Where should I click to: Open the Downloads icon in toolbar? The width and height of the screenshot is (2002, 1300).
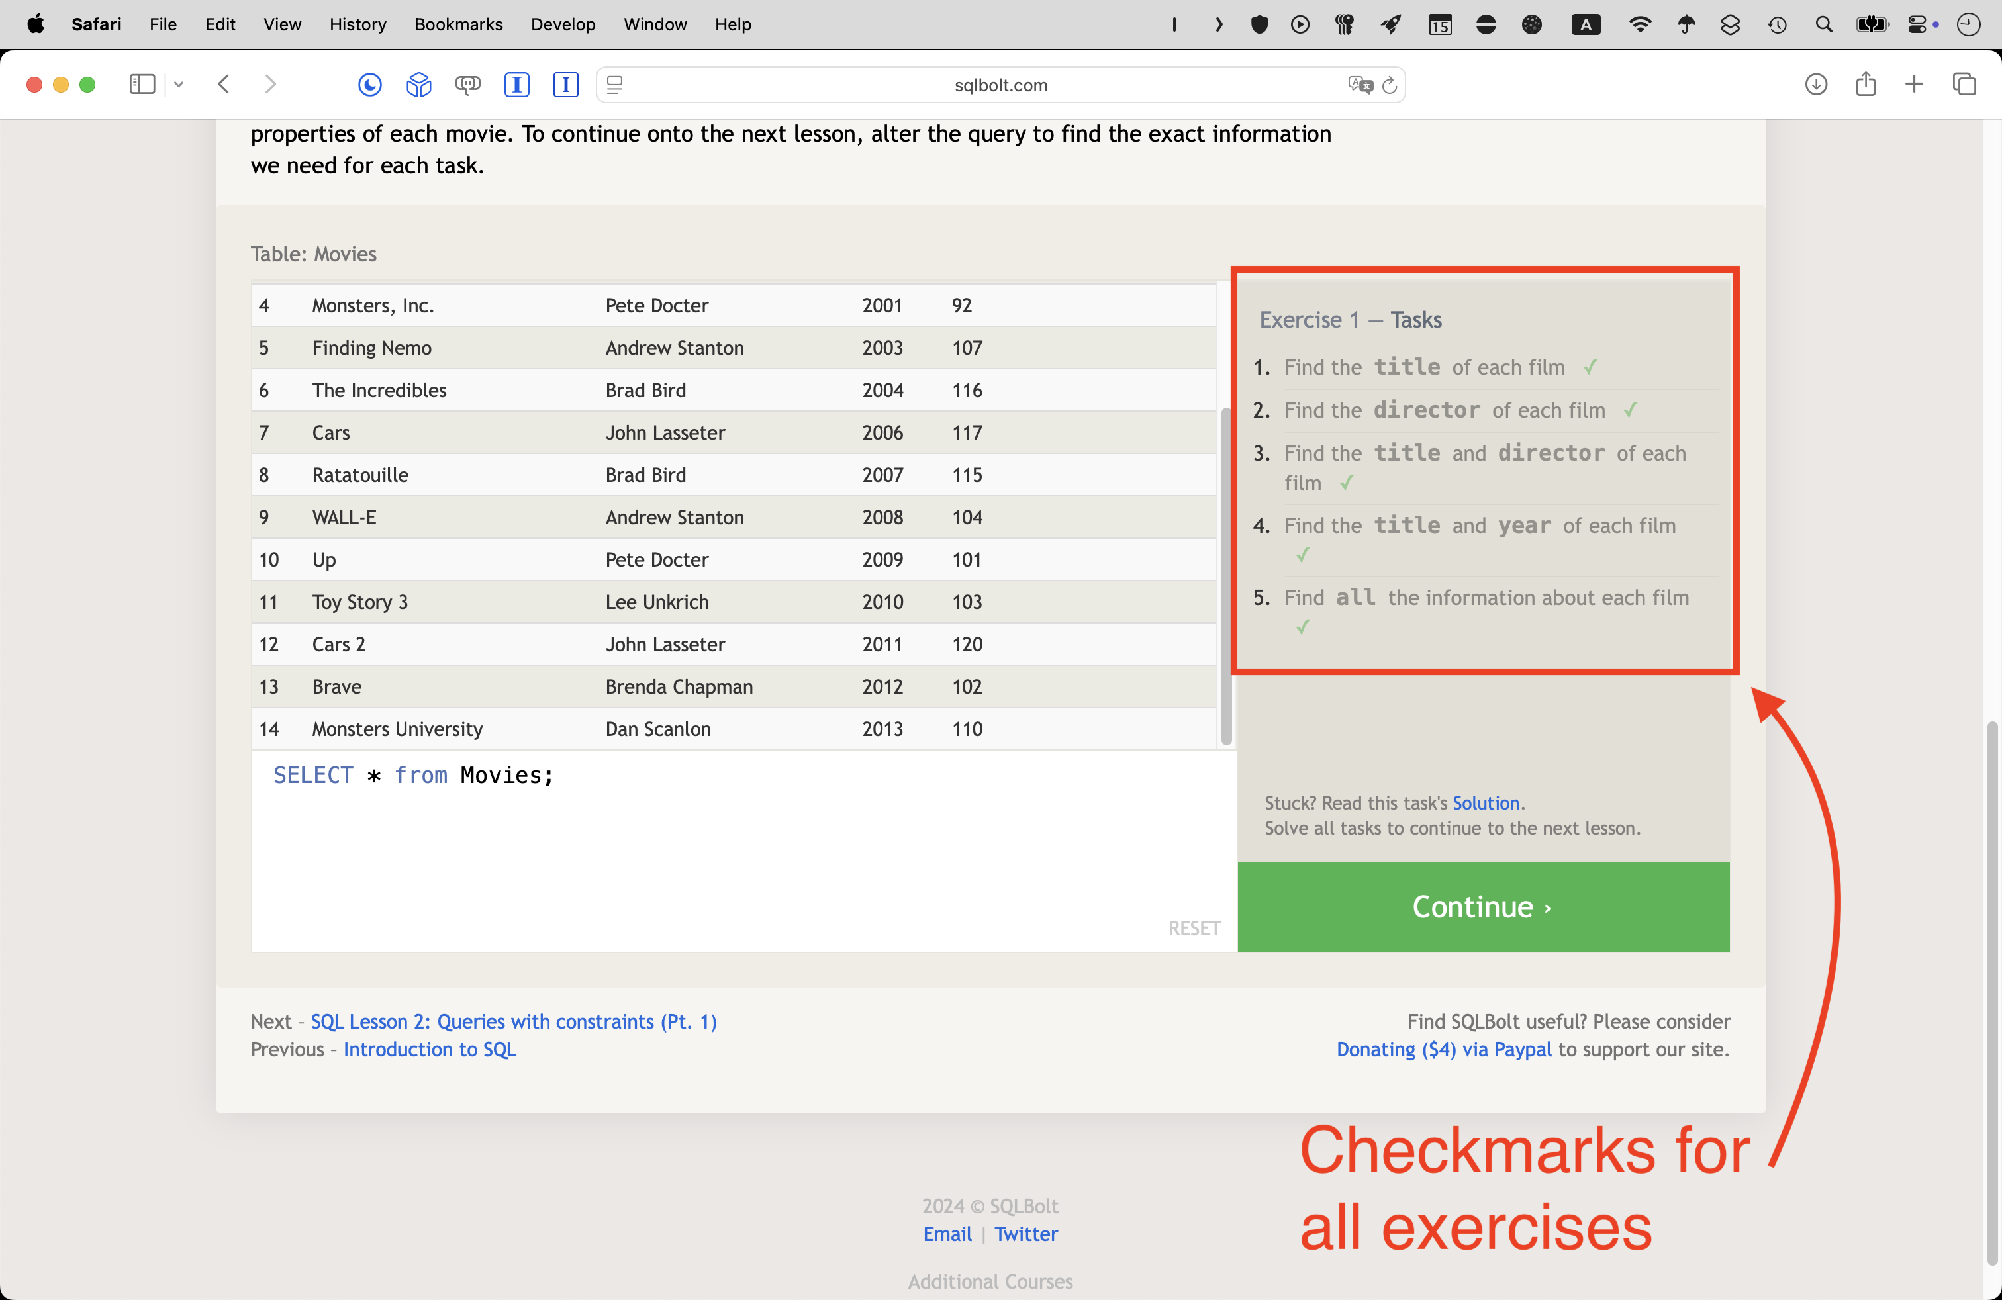(1815, 84)
